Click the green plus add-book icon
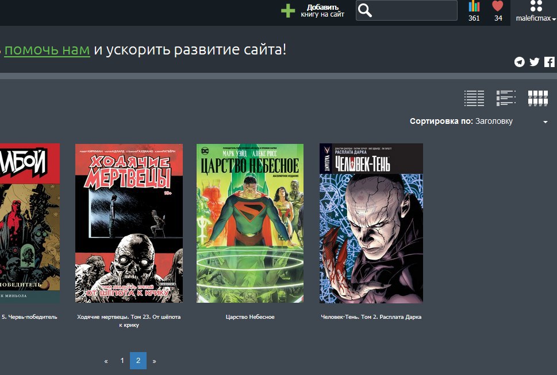 (x=288, y=11)
